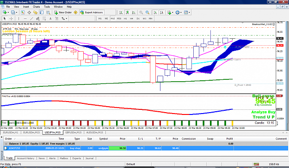Expand the New Chart dropdown arrow
The image size is (289, 168).
point(8,12)
